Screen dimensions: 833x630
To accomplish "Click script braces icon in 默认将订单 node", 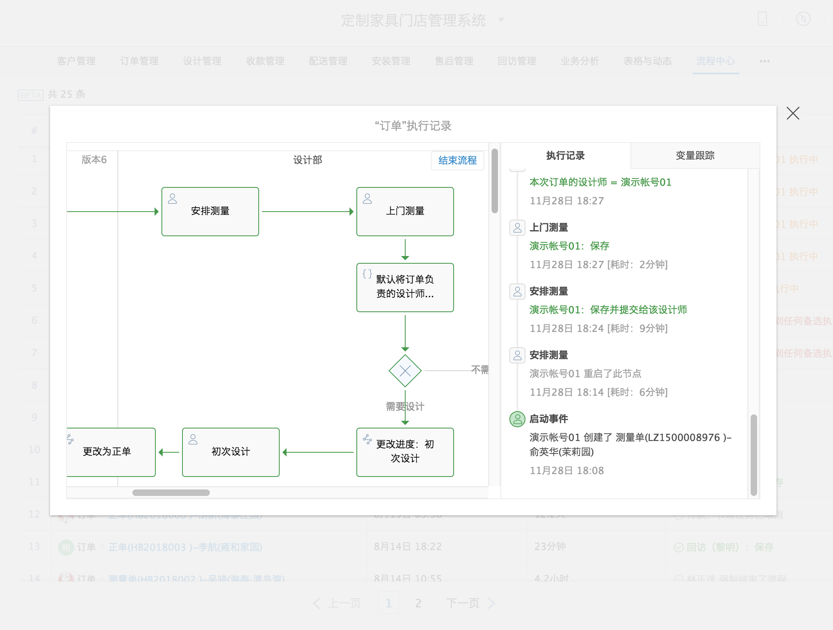I will 367,274.
